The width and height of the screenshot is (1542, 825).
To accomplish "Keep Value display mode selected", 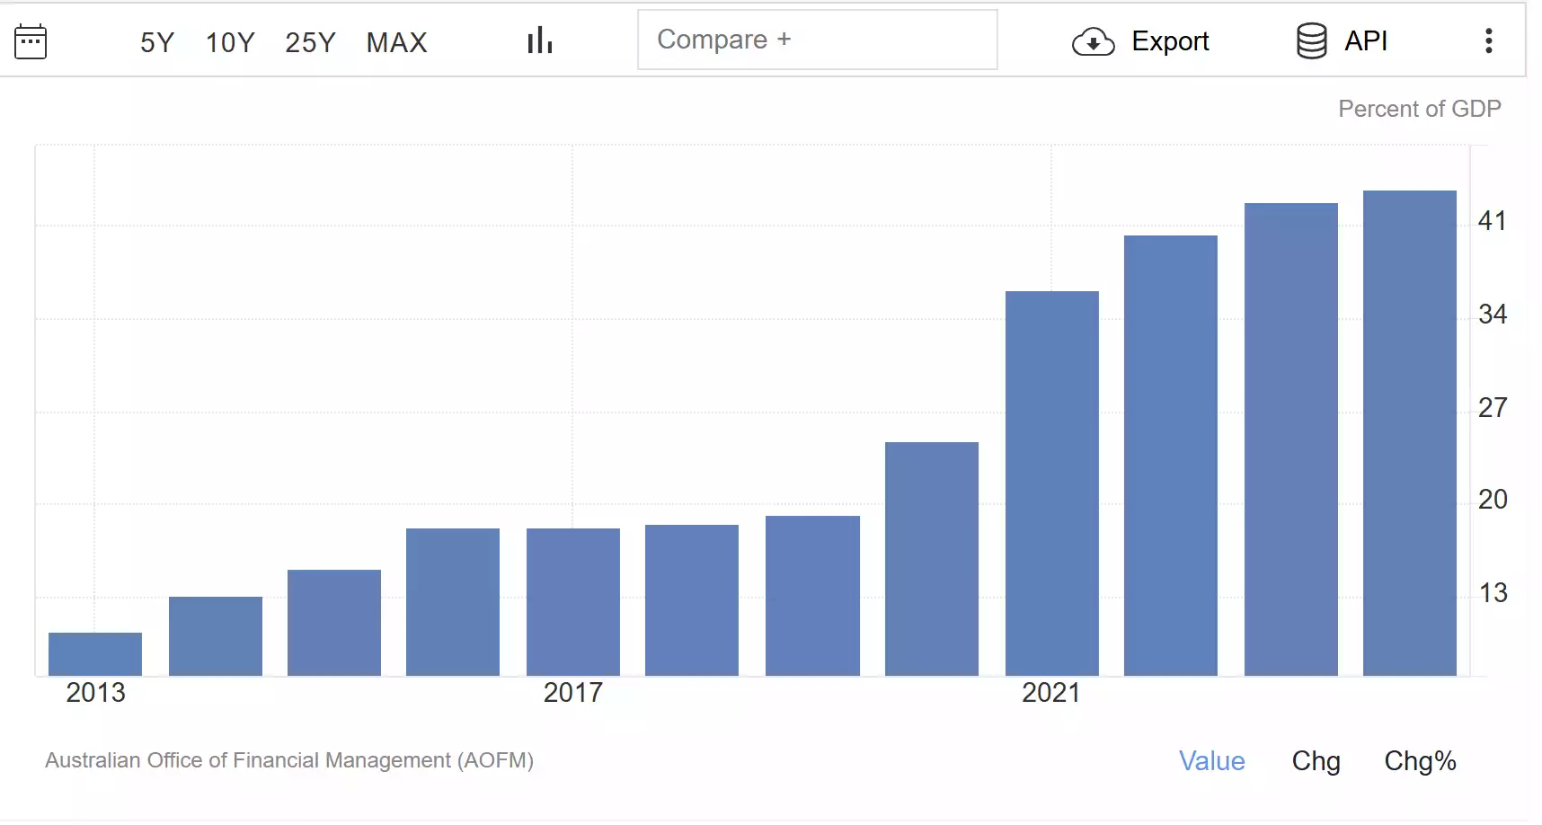I will (1211, 761).
